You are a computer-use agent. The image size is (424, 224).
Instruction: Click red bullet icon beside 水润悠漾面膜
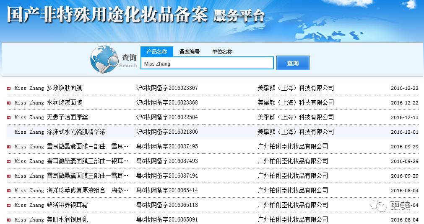point(9,103)
